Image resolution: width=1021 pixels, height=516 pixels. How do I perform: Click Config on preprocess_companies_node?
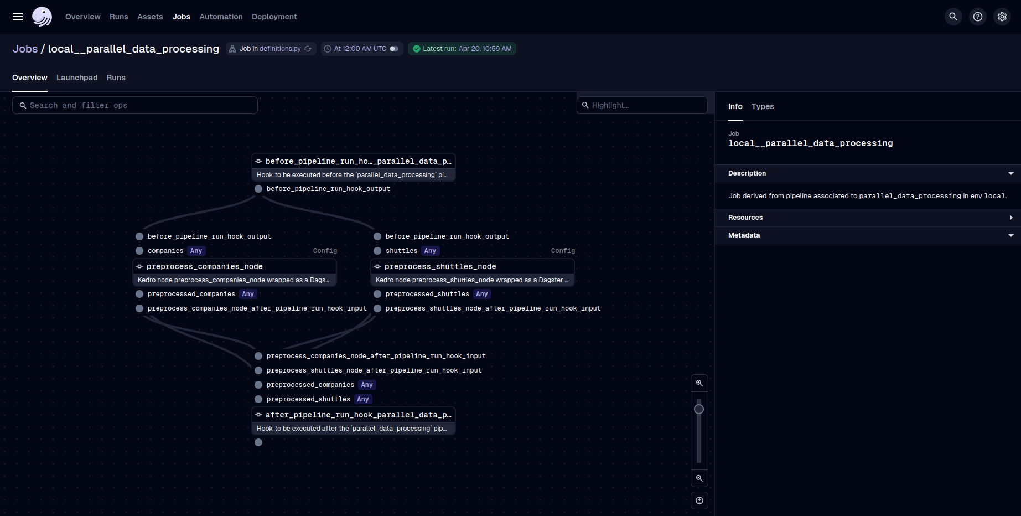[x=325, y=251]
